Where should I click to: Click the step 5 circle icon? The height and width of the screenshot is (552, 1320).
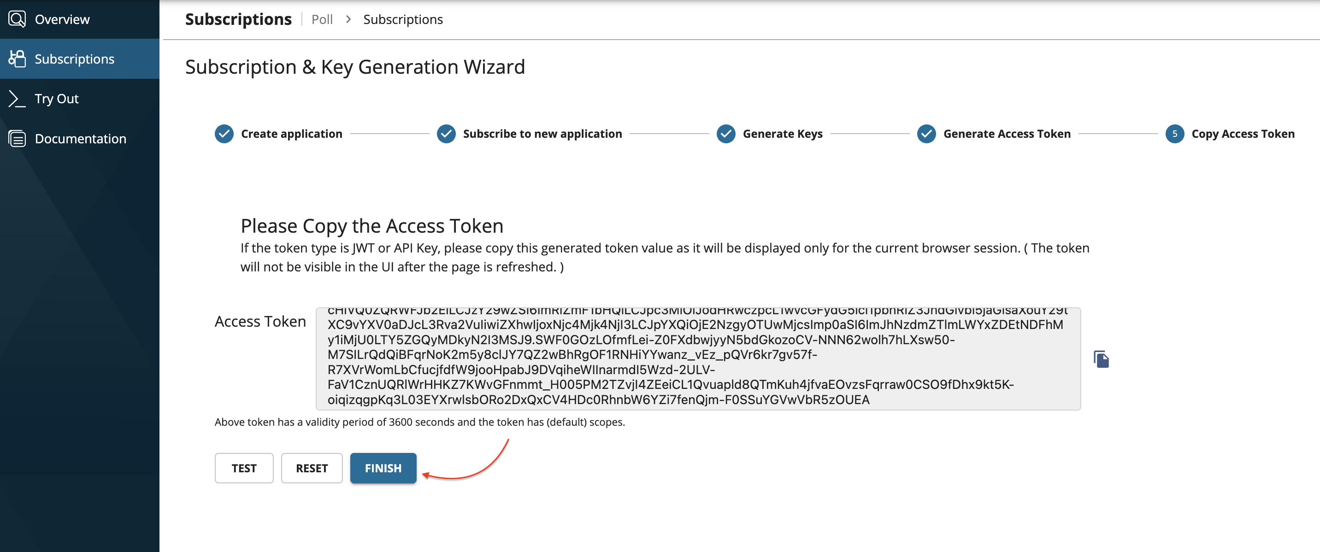(x=1174, y=134)
